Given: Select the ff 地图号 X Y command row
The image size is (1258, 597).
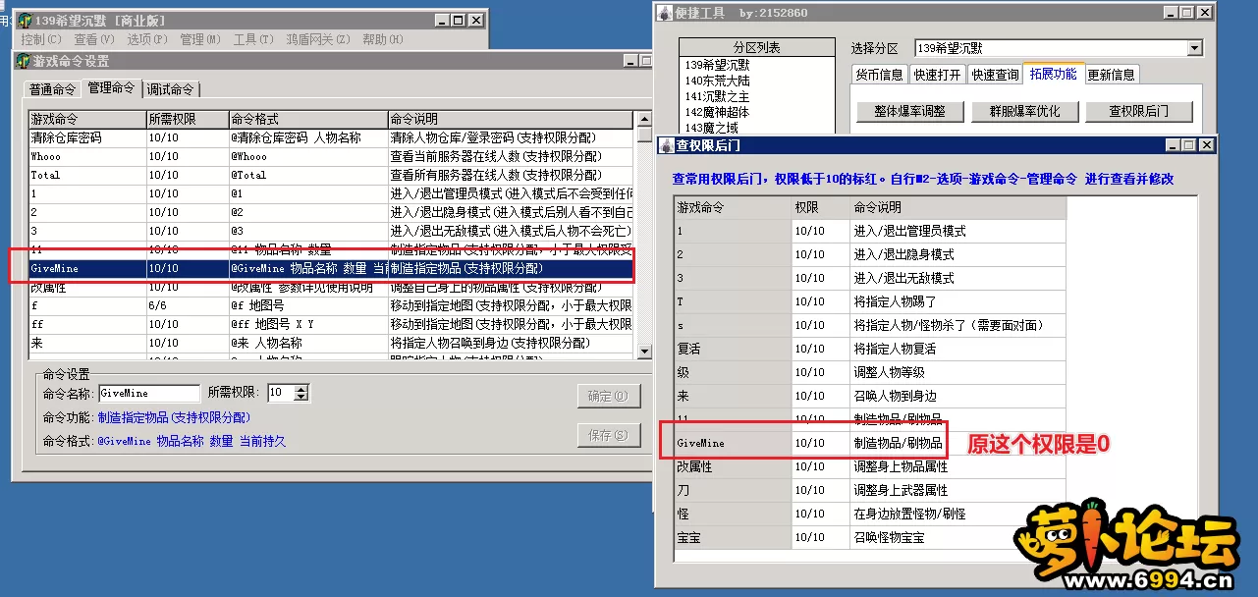Looking at the screenshot, I should click(x=332, y=324).
